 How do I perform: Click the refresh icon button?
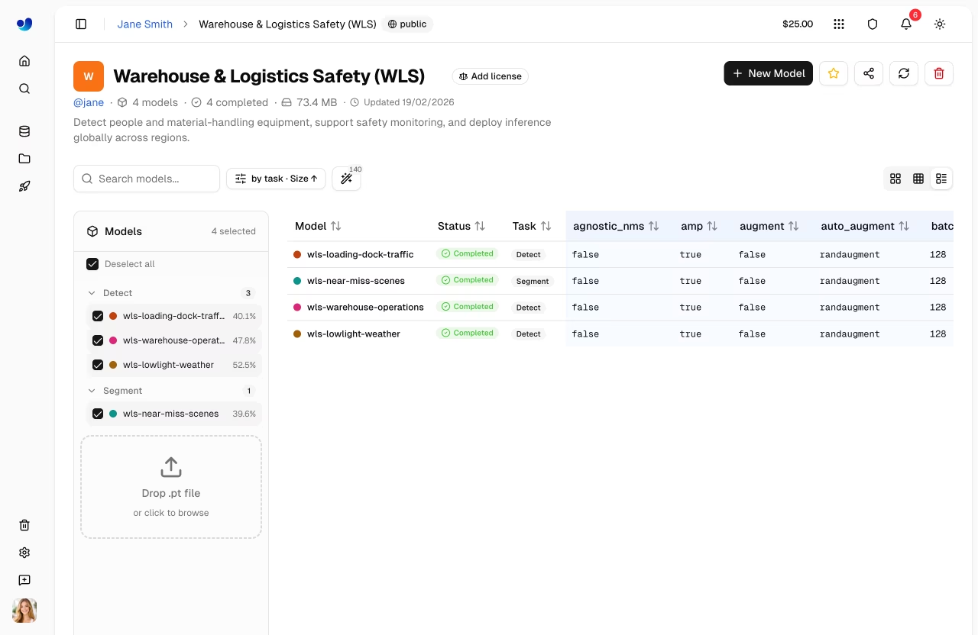[x=904, y=73]
